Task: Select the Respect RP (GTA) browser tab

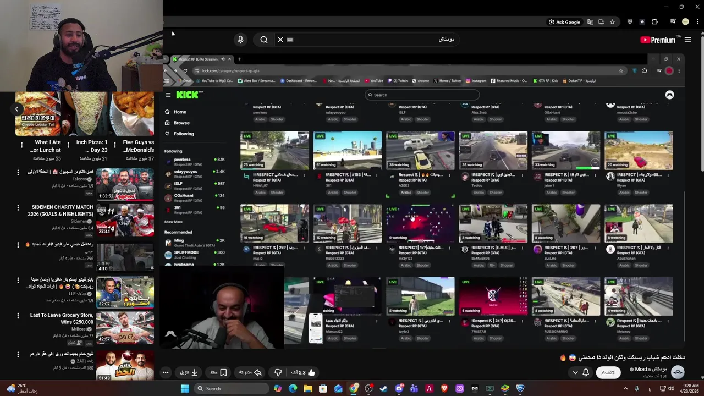Action: [x=201, y=59]
